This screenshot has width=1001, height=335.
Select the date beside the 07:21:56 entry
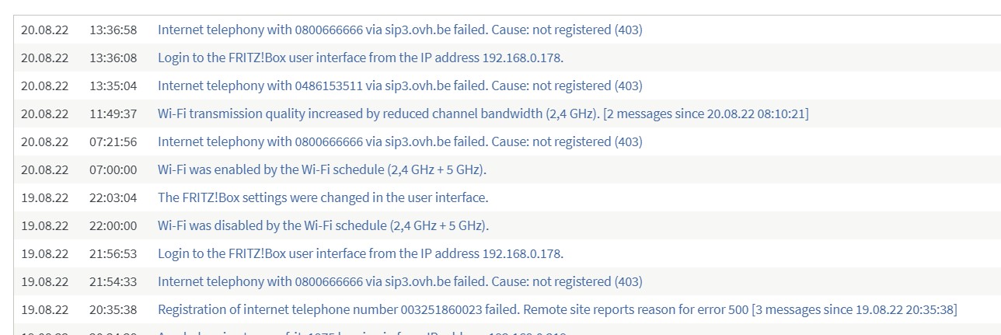44,141
